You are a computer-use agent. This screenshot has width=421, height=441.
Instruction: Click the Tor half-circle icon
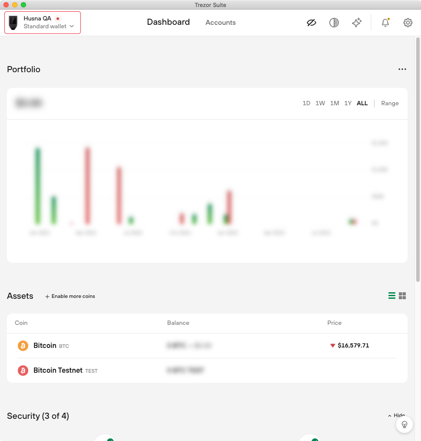pyautogui.click(x=334, y=23)
